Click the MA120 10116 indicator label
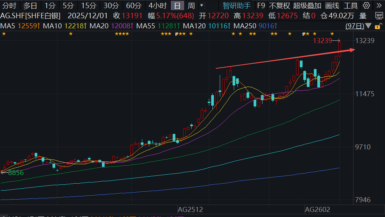385x217 pixels. [x=207, y=26]
